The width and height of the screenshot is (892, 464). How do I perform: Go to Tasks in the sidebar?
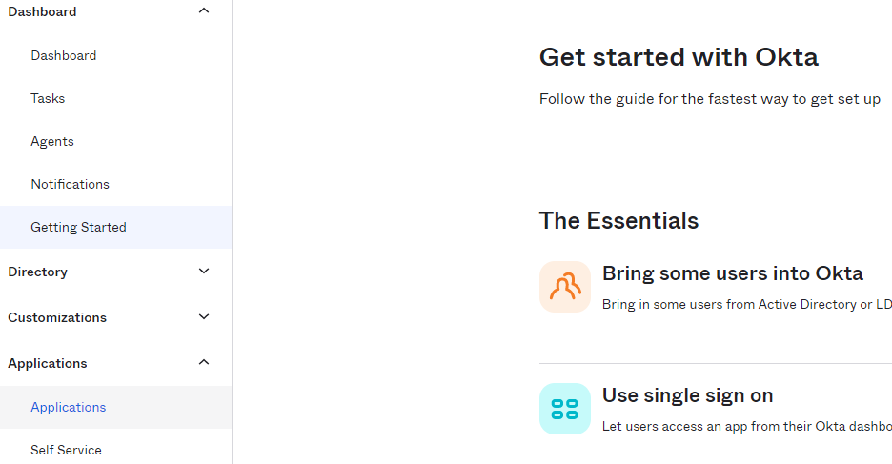pos(48,98)
